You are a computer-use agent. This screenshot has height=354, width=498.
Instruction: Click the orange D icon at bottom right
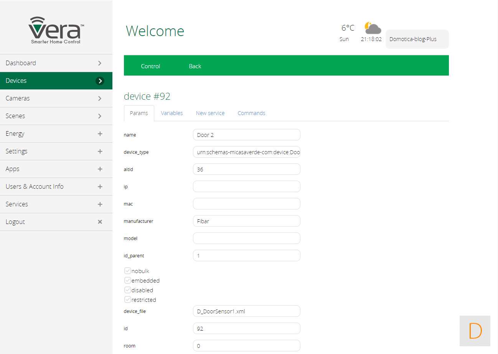[475, 331]
